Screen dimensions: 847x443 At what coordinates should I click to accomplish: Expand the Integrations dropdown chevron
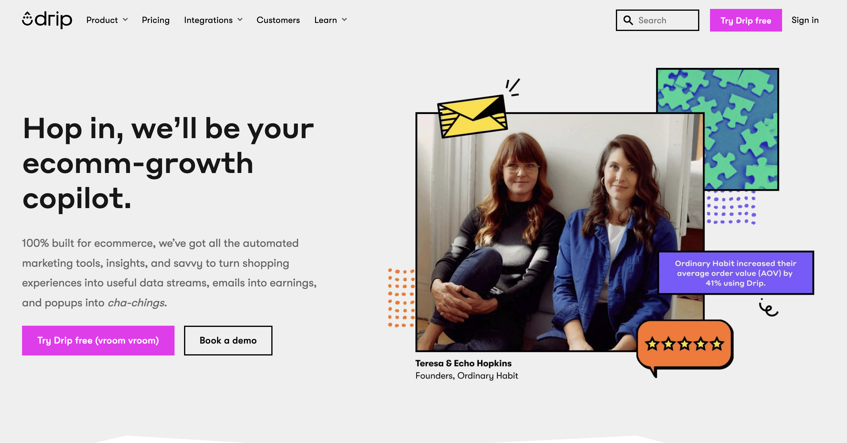(240, 20)
